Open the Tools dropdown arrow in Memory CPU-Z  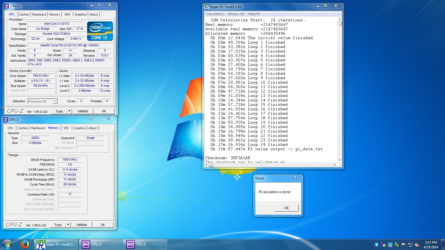[68, 225]
